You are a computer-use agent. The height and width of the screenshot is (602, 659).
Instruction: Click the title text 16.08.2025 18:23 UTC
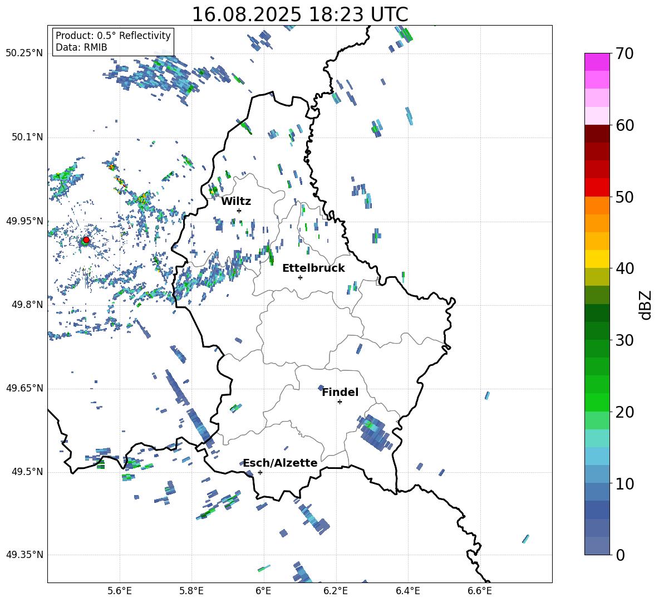click(x=299, y=14)
